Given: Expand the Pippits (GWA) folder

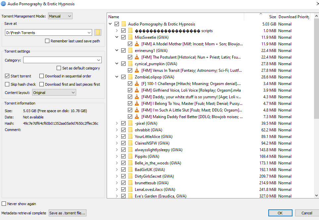Looking at the screenshot, I should pyautogui.click(x=117, y=156).
